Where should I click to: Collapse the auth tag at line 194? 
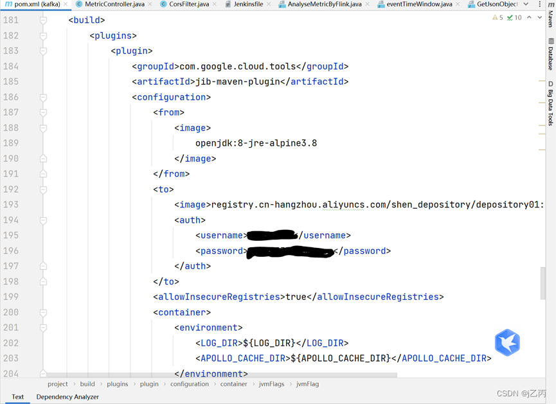click(x=43, y=220)
